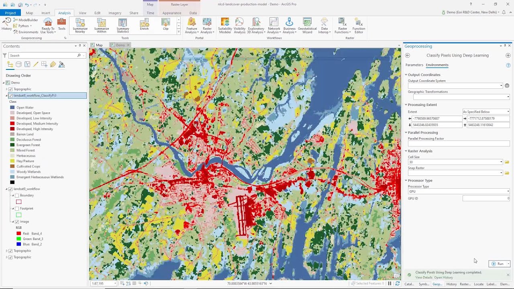This screenshot has width=514, height=289.
Task: Collapse the Raster Analysis section
Action: [406, 151]
